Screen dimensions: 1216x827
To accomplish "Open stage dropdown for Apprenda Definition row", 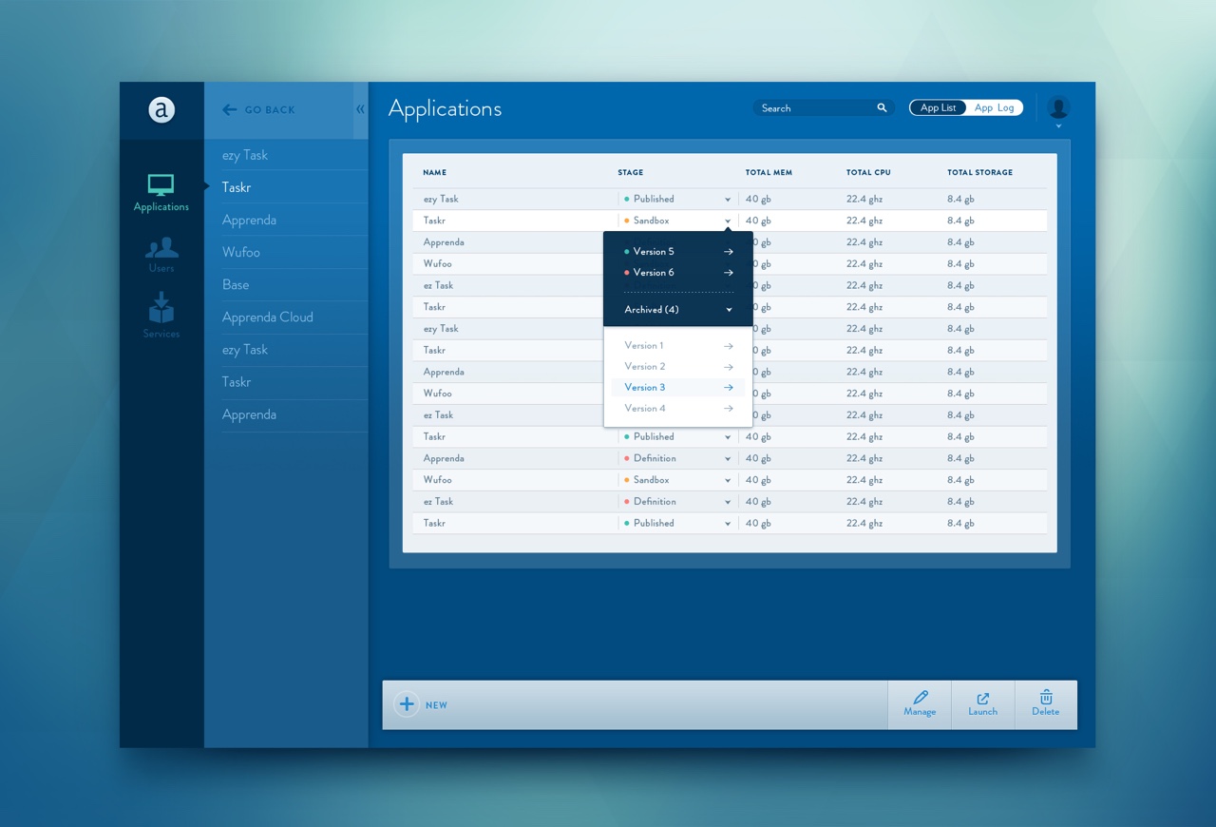I will [728, 459].
